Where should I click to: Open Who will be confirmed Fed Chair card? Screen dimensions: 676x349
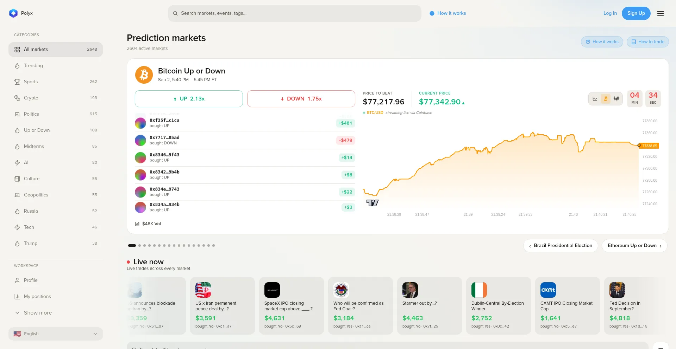point(361,306)
